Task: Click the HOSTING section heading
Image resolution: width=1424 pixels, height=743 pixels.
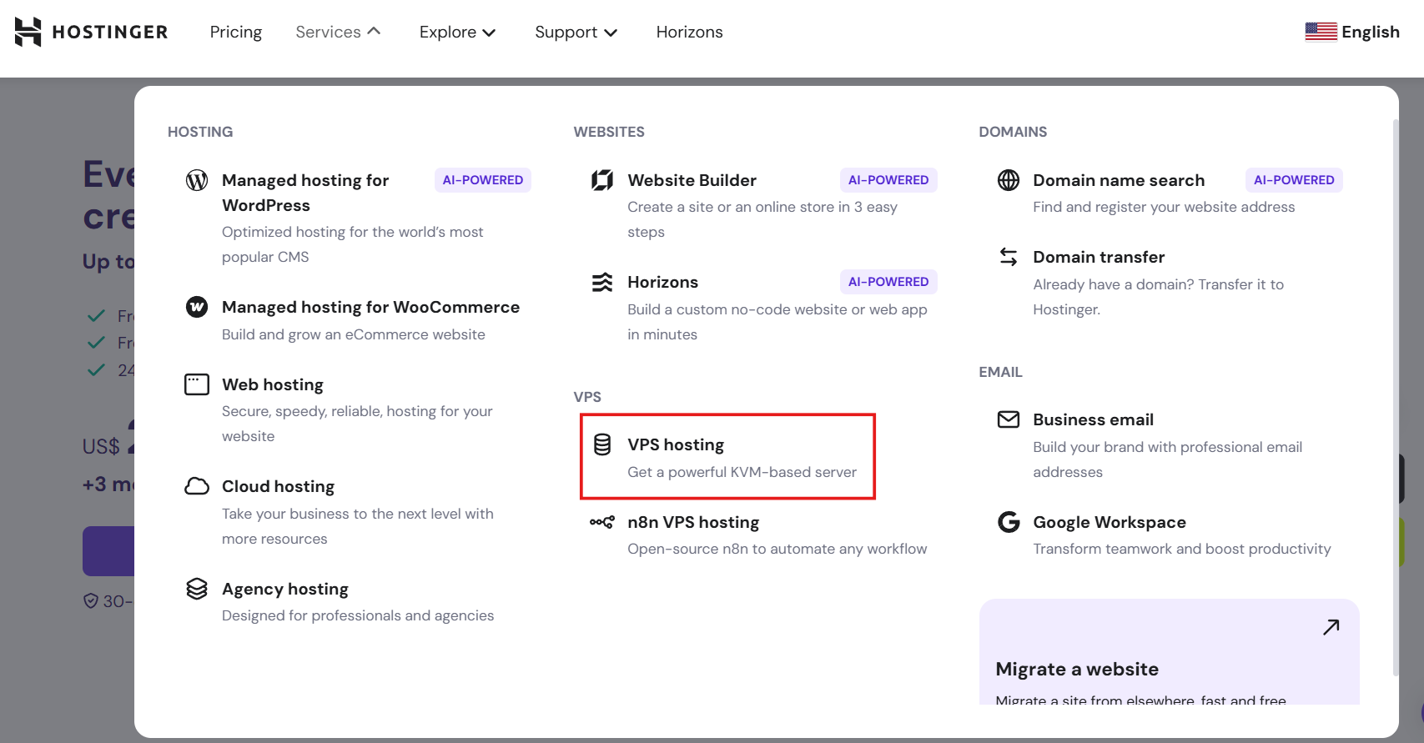Action: pos(200,132)
